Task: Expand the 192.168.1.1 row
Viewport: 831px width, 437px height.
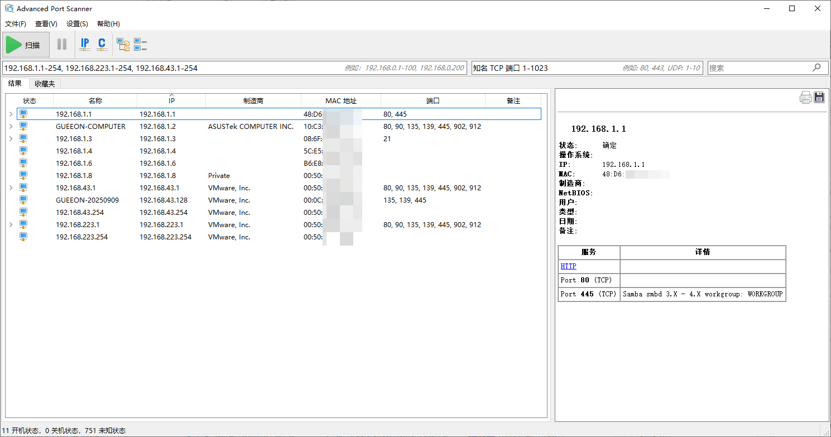Action: coord(11,114)
